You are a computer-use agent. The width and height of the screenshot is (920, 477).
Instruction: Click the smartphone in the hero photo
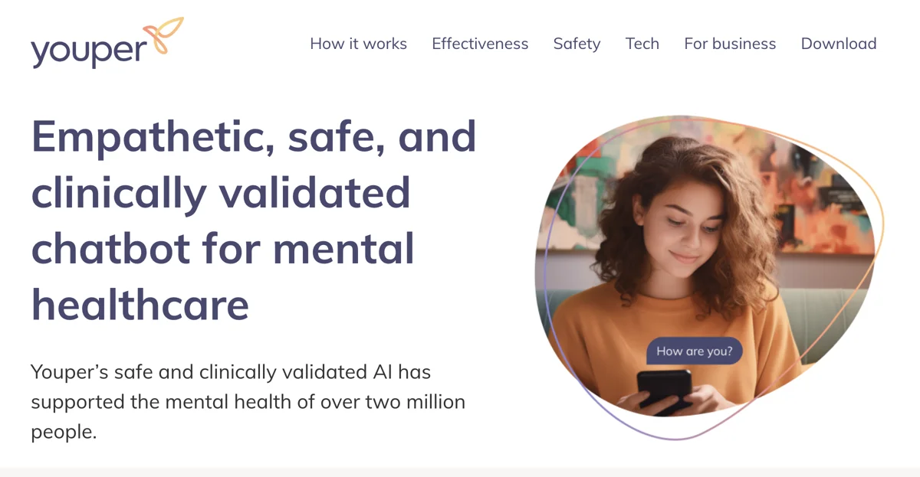664,390
